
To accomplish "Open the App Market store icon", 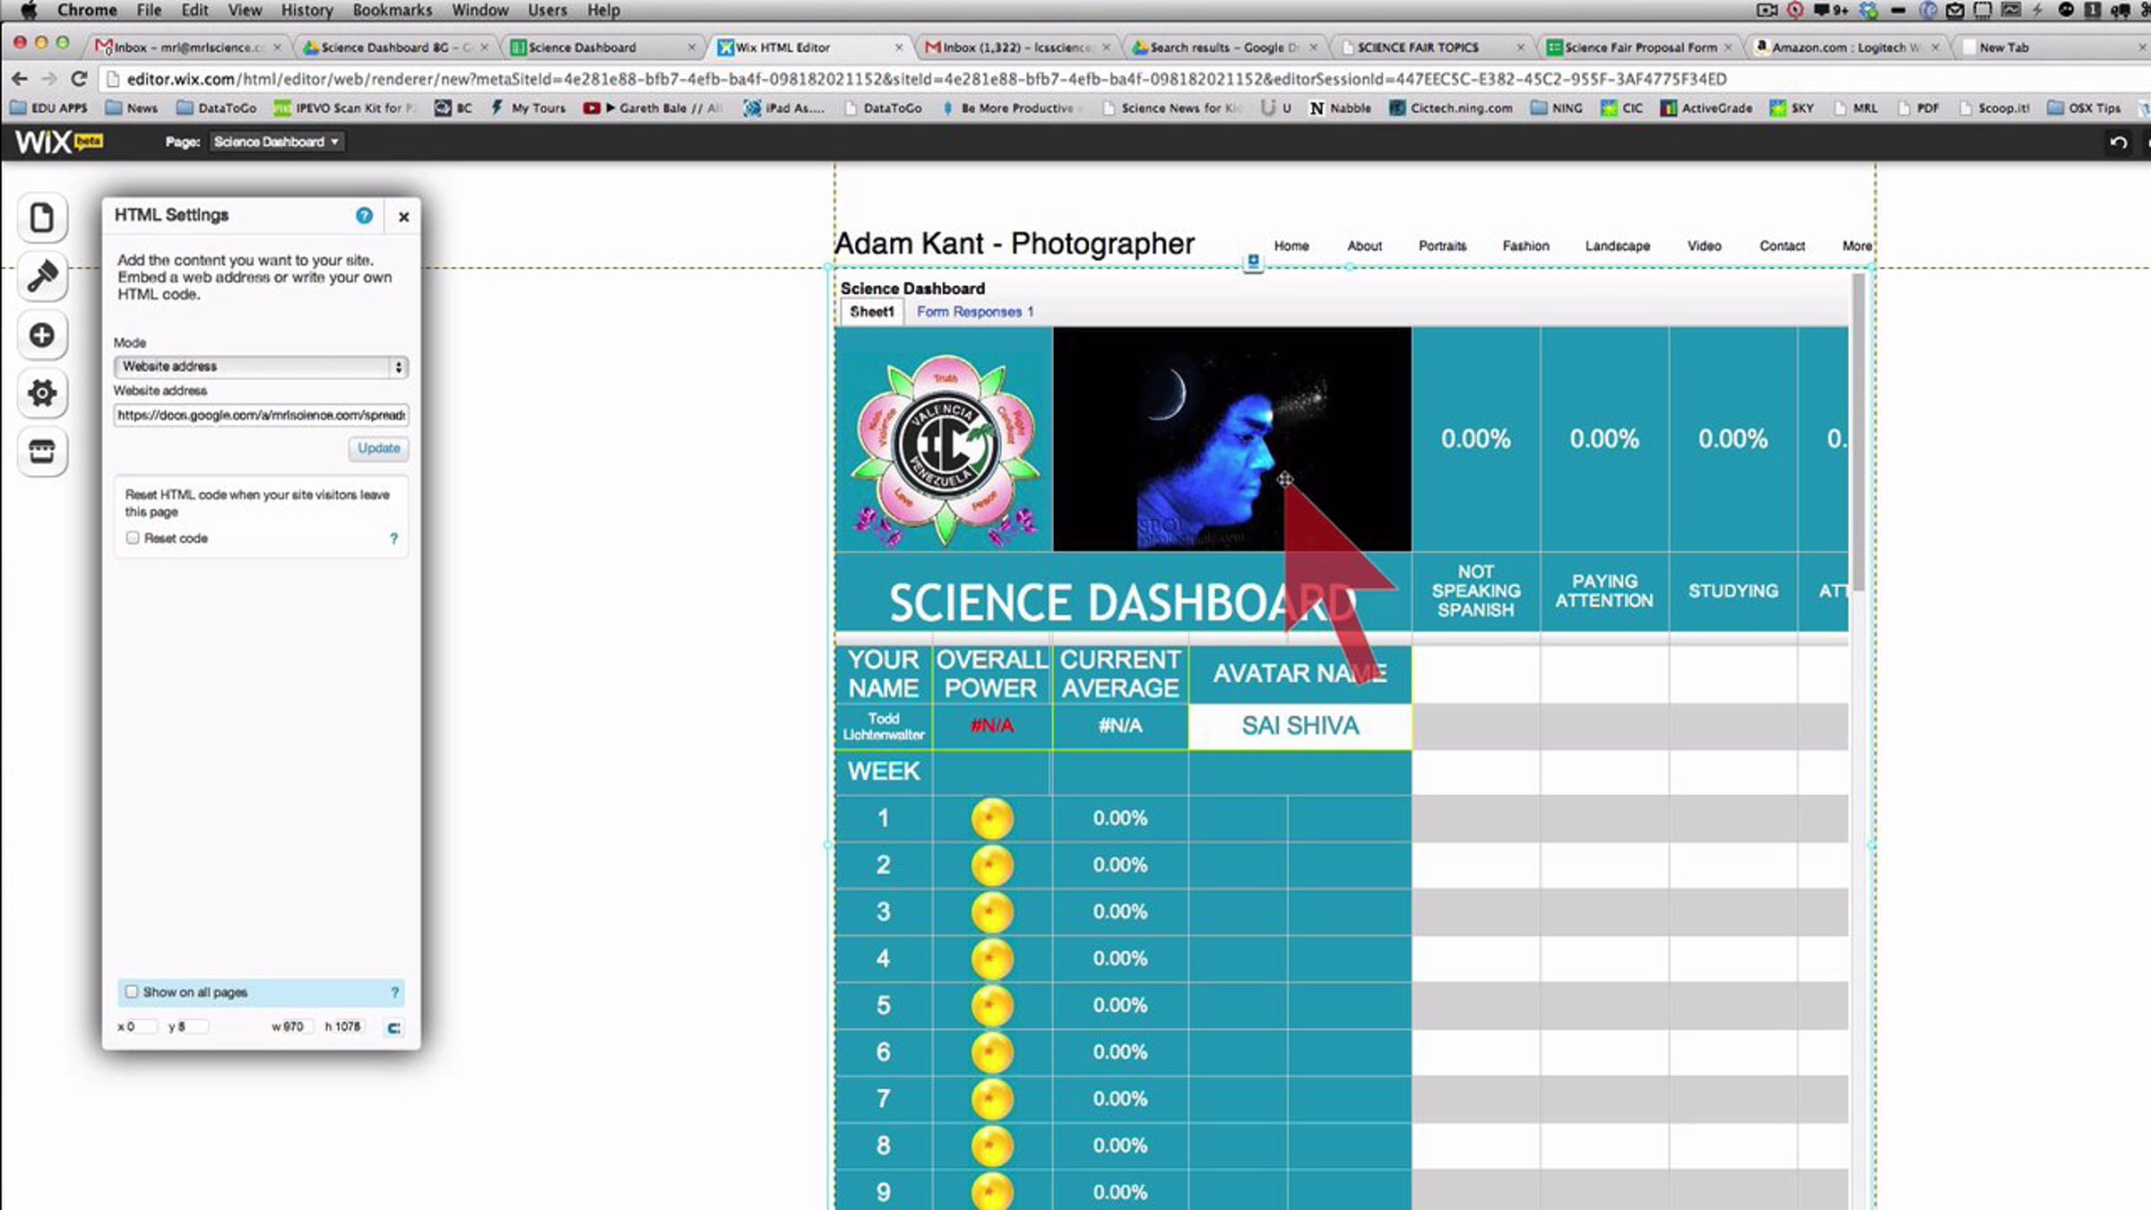I will [42, 451].
